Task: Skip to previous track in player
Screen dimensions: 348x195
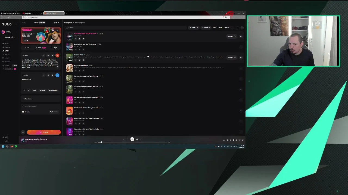Action: tap(128, 139)
